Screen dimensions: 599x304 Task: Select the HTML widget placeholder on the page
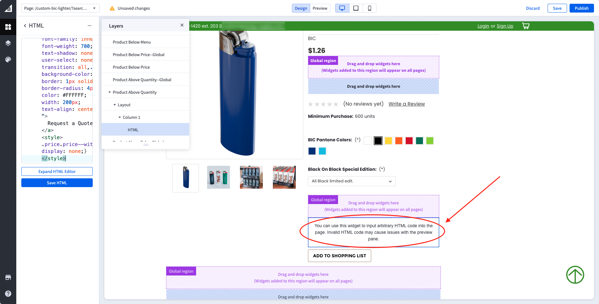(373, 232)
